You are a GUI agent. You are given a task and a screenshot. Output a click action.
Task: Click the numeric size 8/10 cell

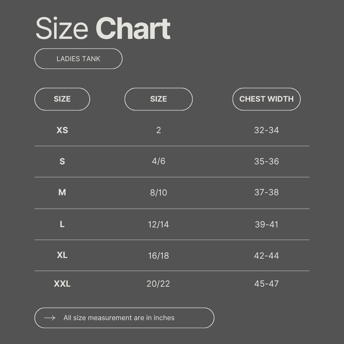(x=158, y=193)
